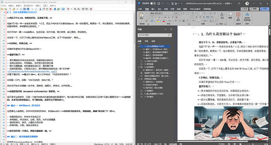Select heading 八、5 in the Navigation pane
The width and height of the screenshot is (271, 145).
coord(147,91)
